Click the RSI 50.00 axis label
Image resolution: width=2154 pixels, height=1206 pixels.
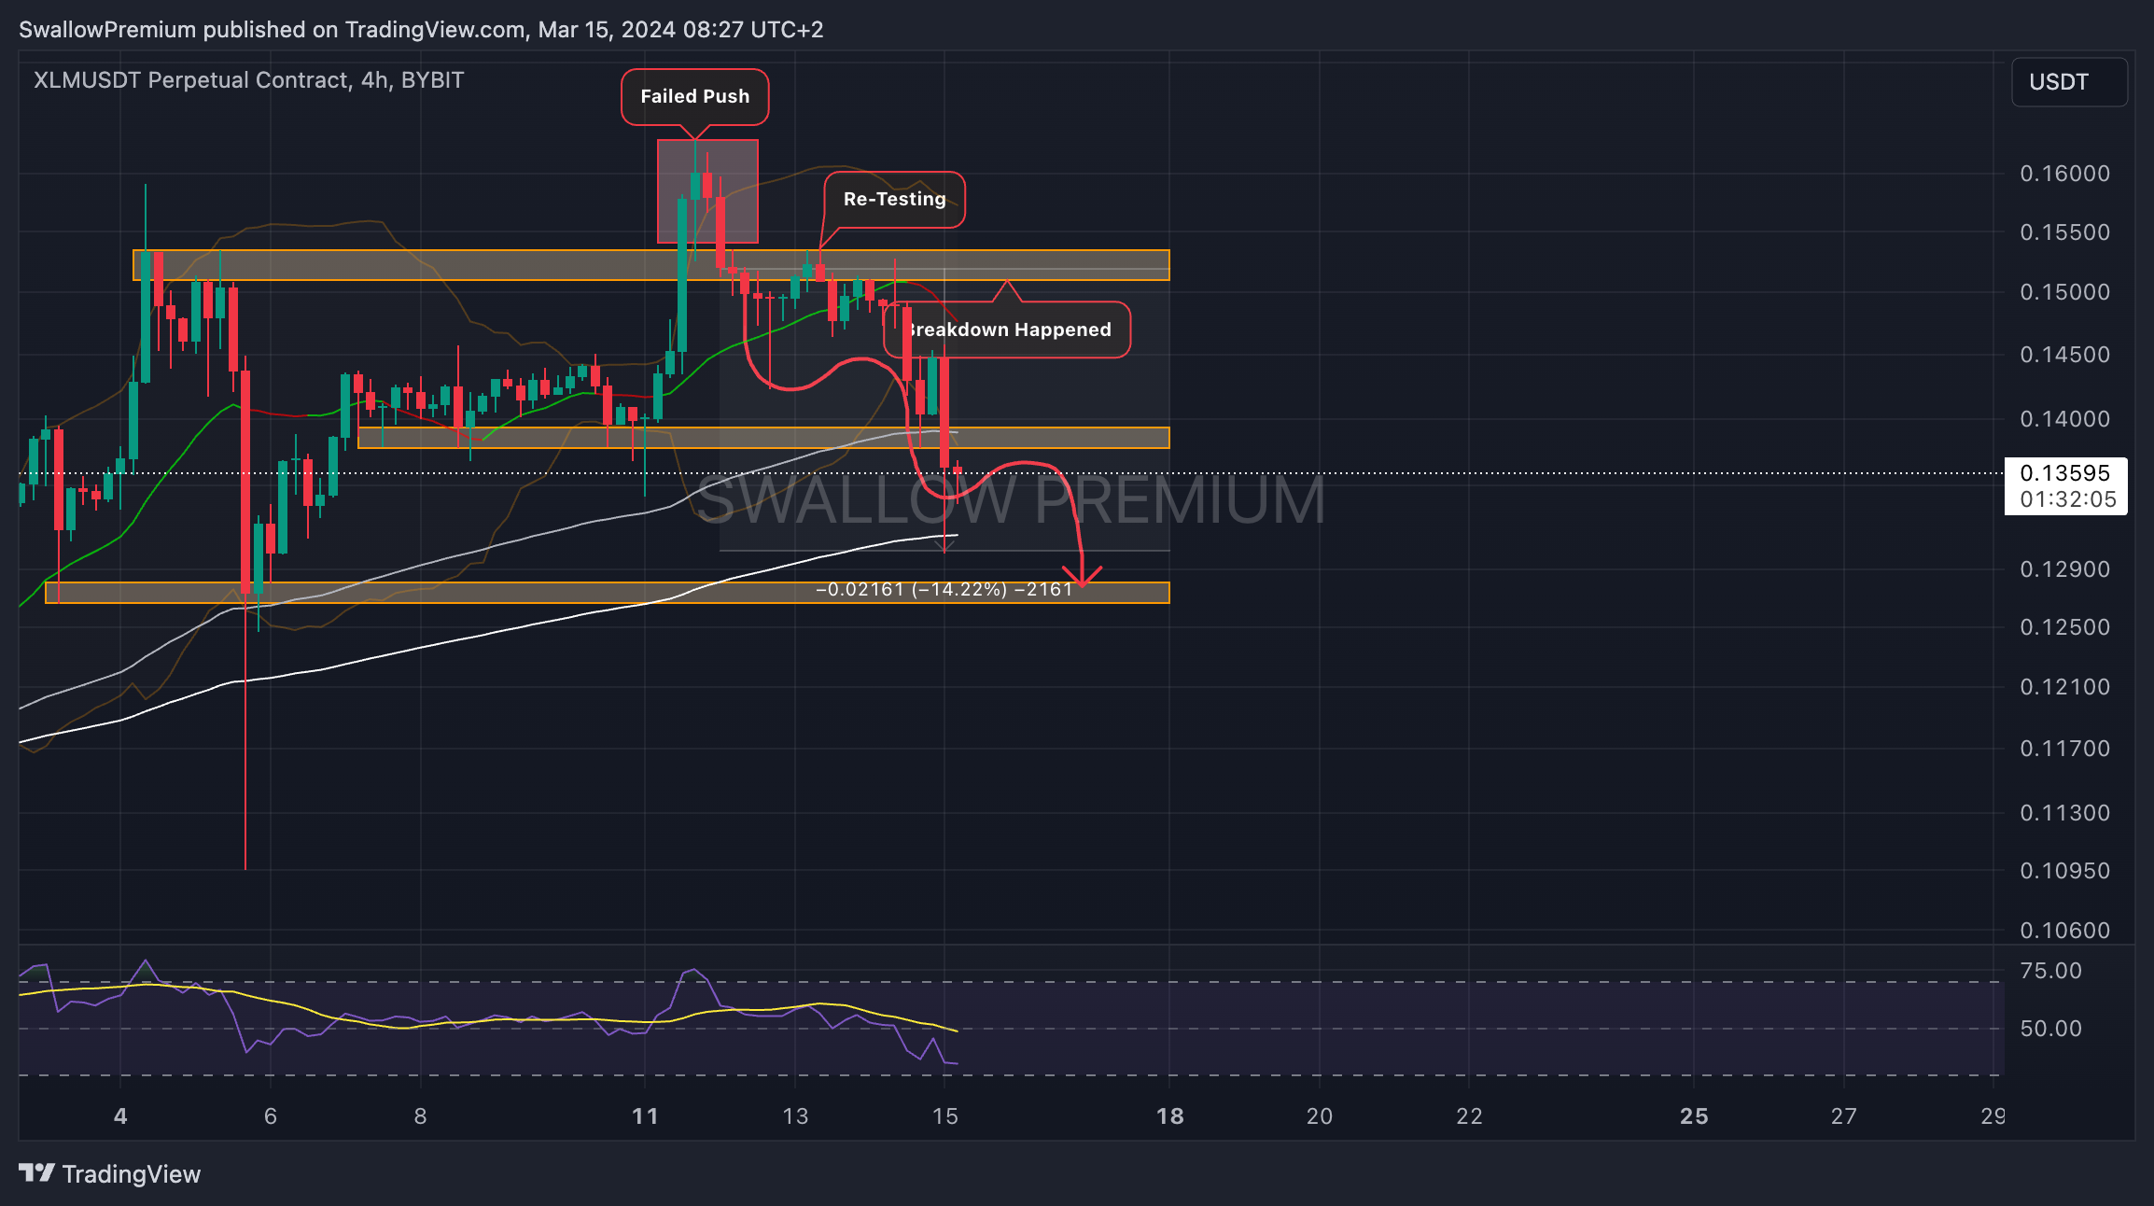point(2050,1029)
